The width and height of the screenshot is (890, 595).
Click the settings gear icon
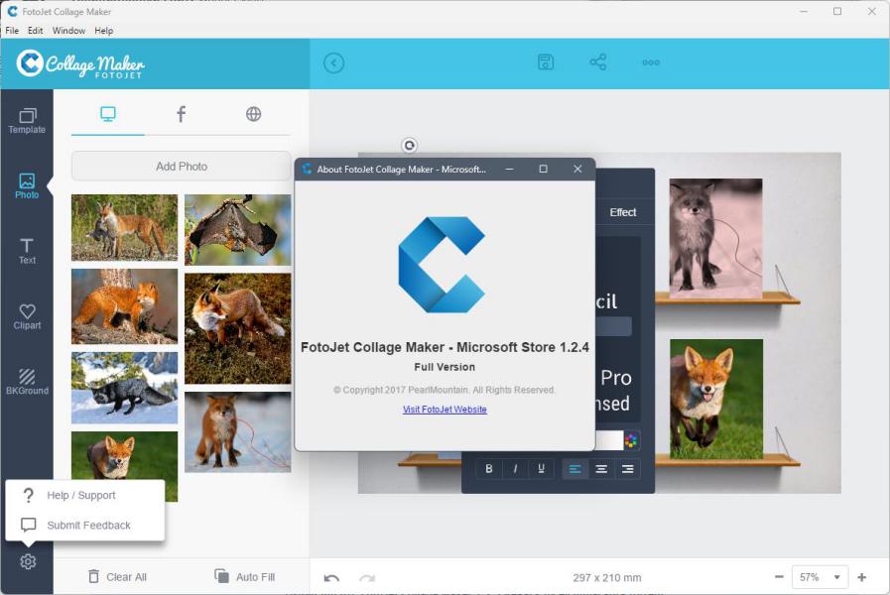(x=28, y=561)
